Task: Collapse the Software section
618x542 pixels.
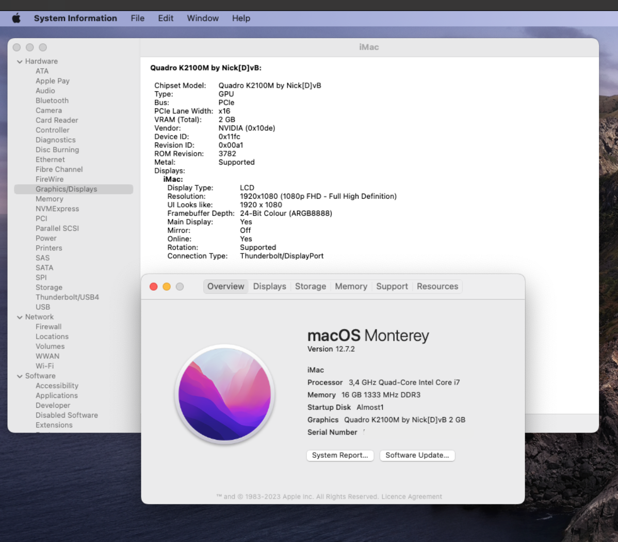Action: pos(20,376)
